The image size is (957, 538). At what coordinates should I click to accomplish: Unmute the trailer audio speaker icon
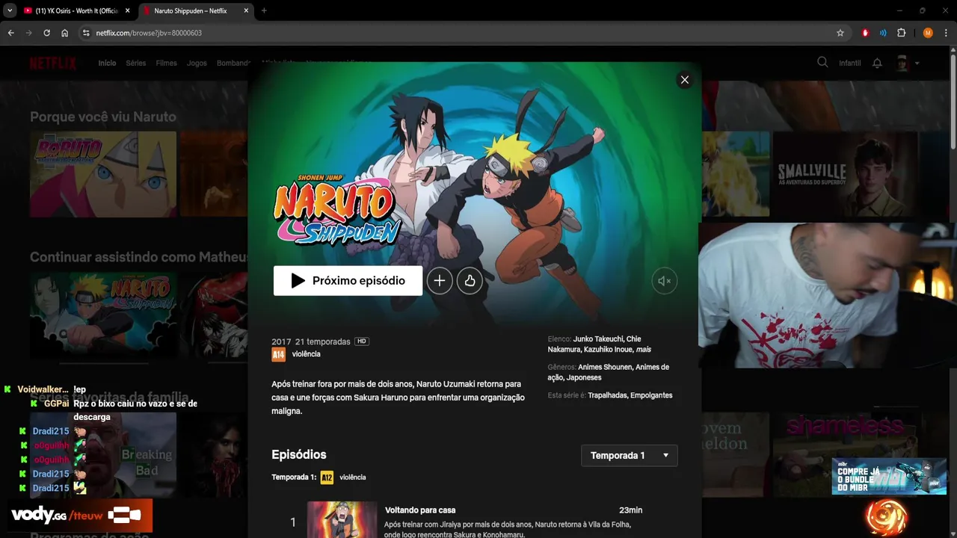[x=664, y=281]
